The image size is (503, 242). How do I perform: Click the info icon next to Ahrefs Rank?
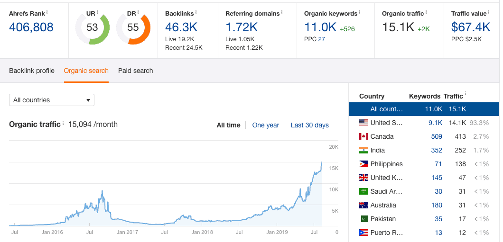tap(47, 12)
